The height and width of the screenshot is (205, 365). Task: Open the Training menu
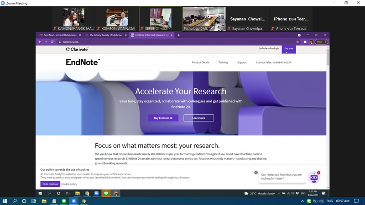[223, 62]
